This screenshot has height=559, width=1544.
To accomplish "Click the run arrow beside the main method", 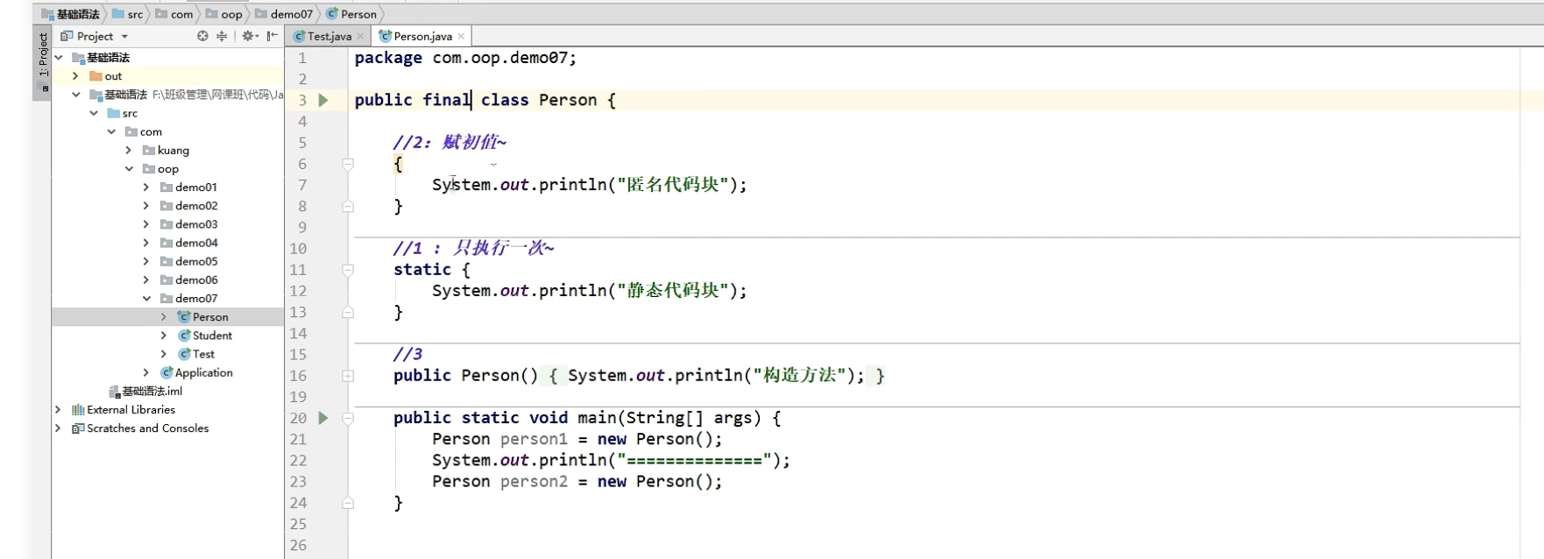I will (323, 418).
